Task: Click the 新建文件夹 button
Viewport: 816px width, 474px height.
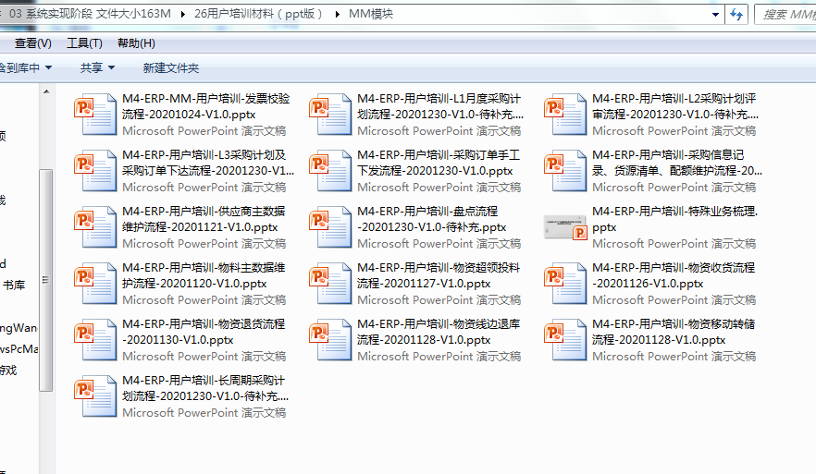Action: click(171, 67)
